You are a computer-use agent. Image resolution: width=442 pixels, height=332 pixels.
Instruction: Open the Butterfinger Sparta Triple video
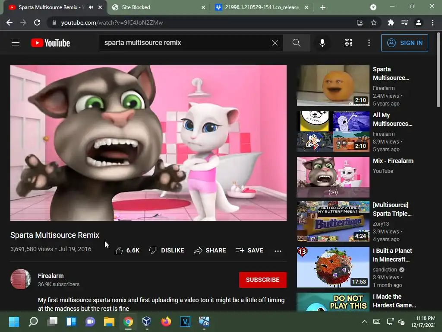click(333, 221)
